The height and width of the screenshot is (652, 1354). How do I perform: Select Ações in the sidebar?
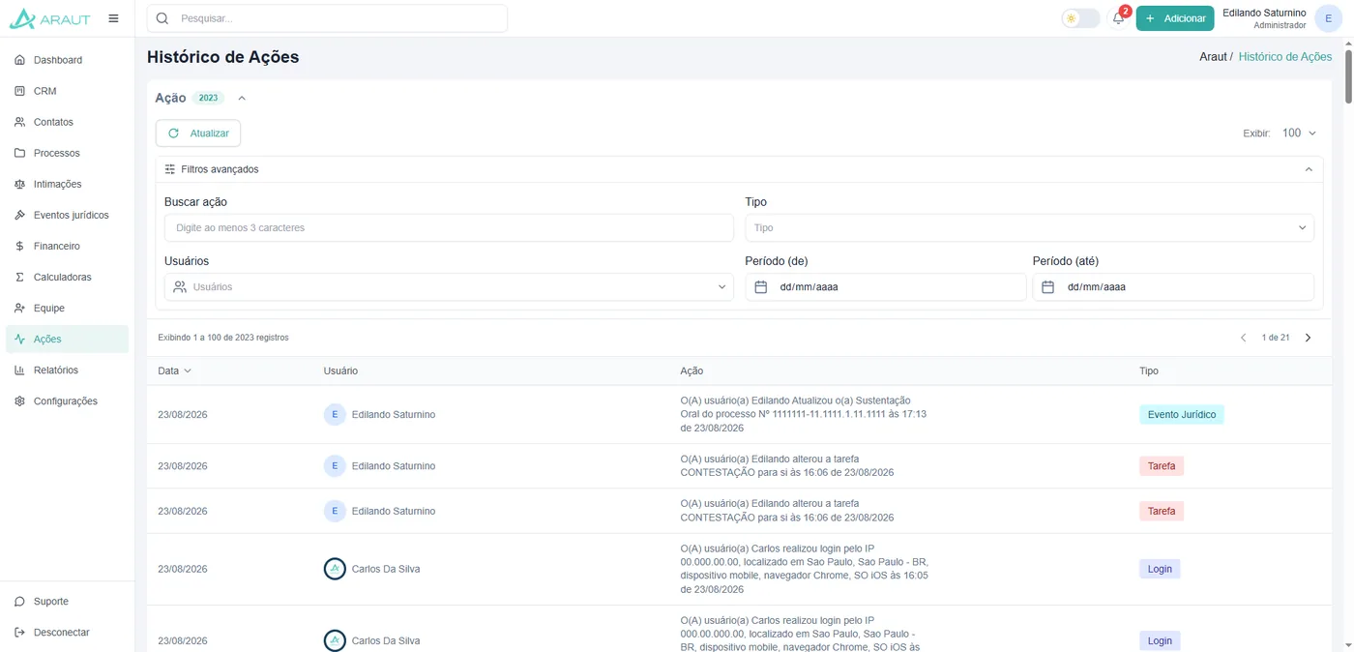(x=67, y=339)
